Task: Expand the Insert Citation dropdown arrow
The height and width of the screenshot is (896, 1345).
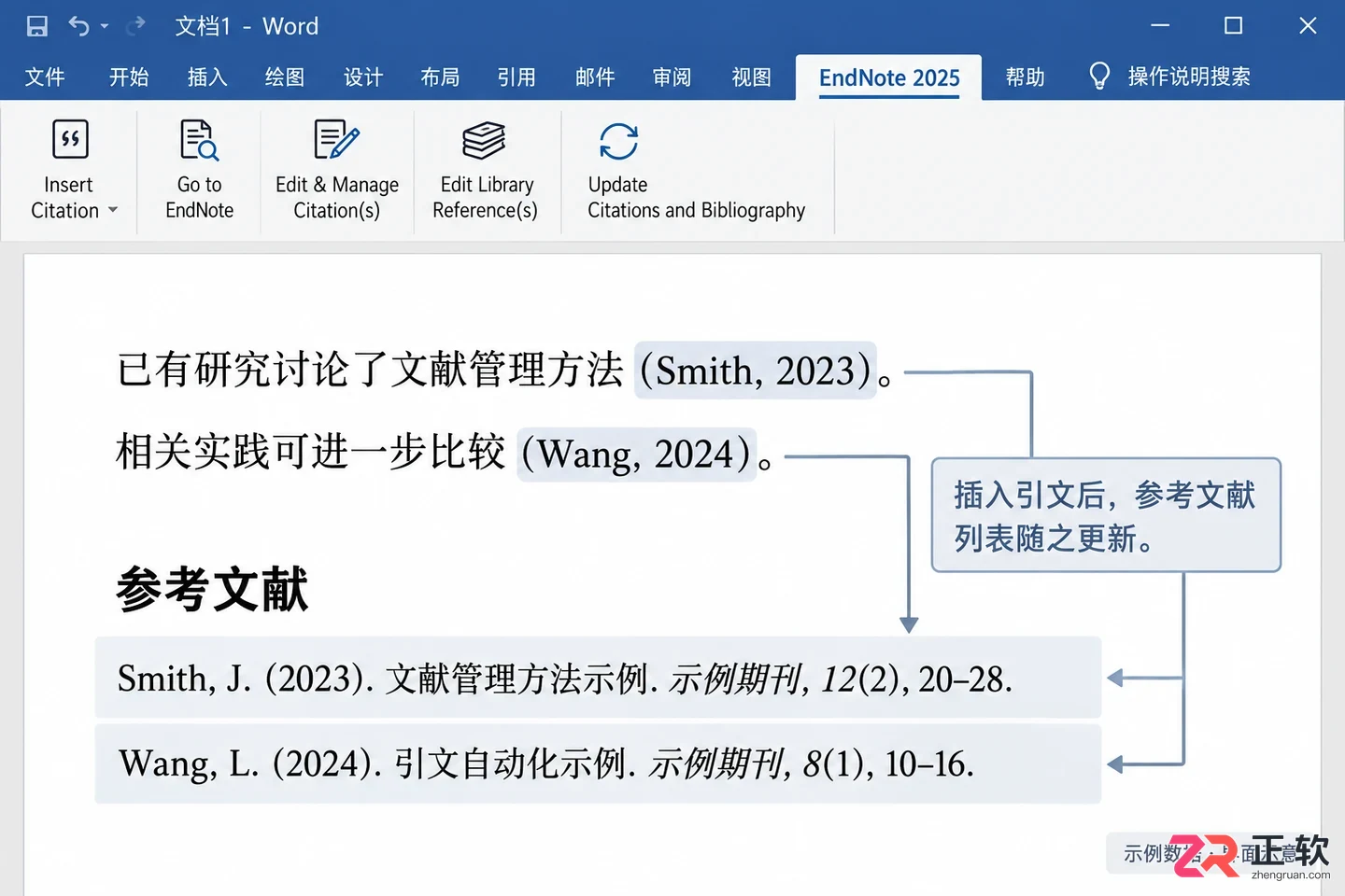Action: tap(113, 210)
